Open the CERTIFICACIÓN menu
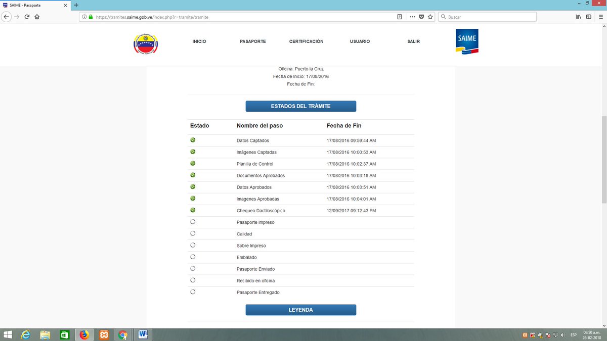The width and height of the screenshot is (607, 341). pyautogui.click(x=306, y=41)
